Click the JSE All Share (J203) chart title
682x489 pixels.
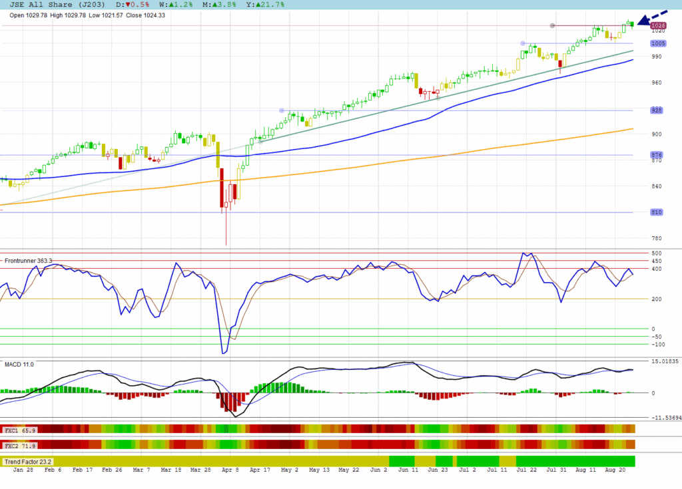[x=57, y=5]
